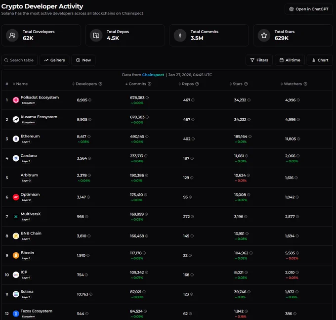The image size is (336, 320).
Task: Click the Ethereum logo icon
Action: 16,139
